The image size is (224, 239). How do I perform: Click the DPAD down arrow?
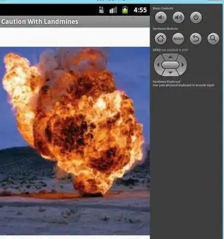click(x=170, y=72)
